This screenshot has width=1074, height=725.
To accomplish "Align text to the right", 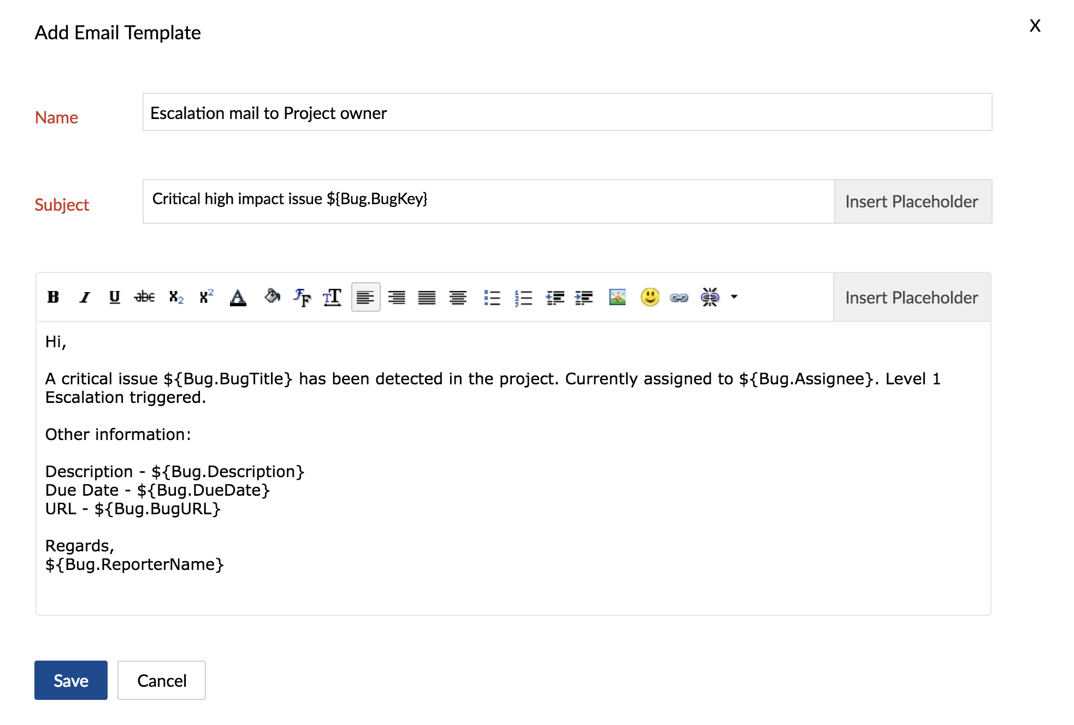I will 397,297.
